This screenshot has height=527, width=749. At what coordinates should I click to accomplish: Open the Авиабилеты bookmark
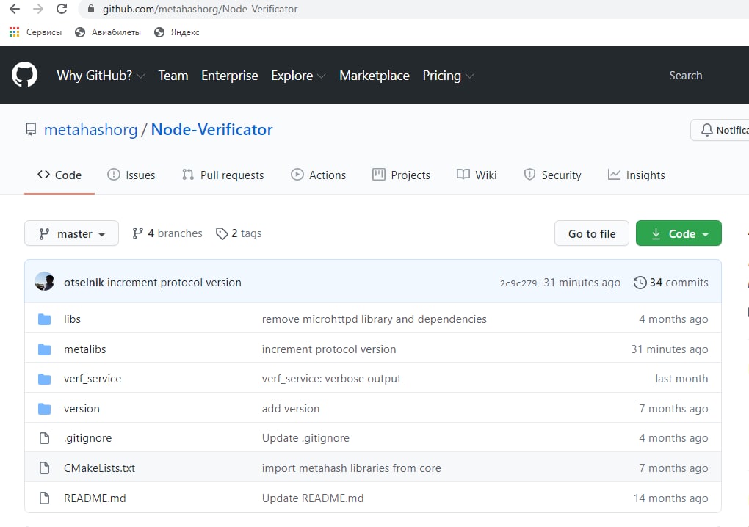click(108, 32)
